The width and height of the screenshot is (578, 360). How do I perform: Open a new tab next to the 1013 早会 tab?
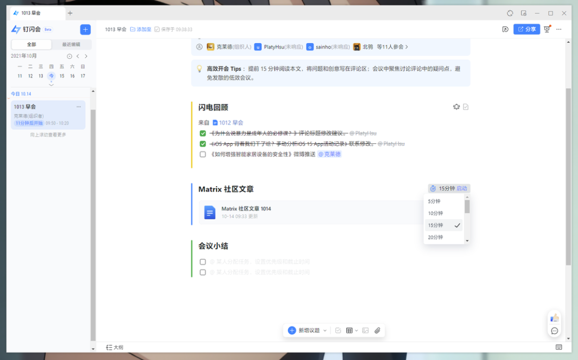click(70, 13)
